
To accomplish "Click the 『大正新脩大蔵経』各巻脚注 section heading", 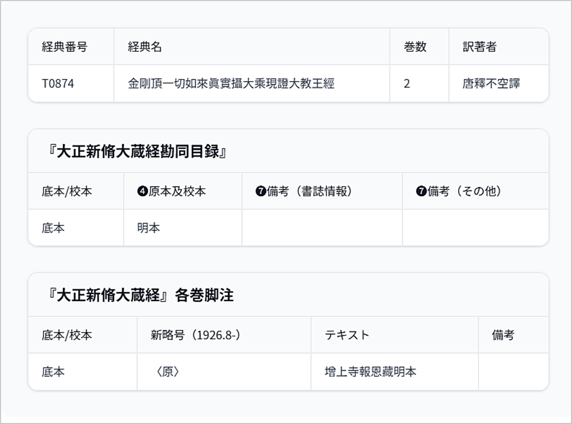I will click(140, 296).
